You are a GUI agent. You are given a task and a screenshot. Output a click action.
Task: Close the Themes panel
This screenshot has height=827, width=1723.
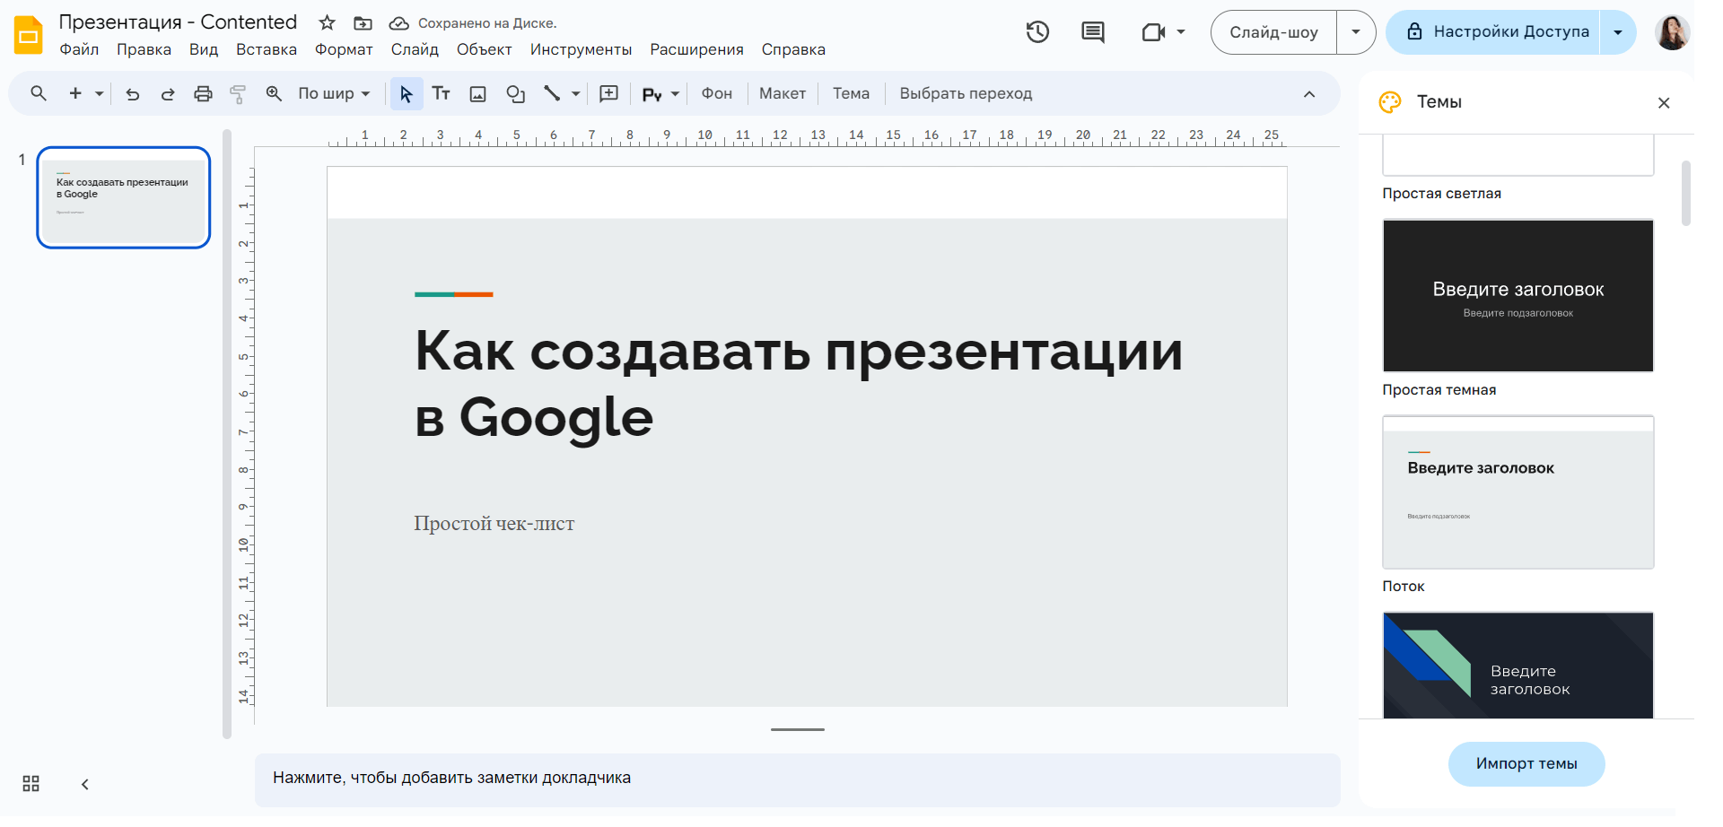click(x=1664, y=102)
